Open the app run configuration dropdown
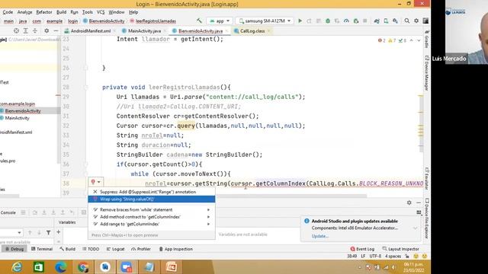The image size is (488, 274). click(220, 21)
